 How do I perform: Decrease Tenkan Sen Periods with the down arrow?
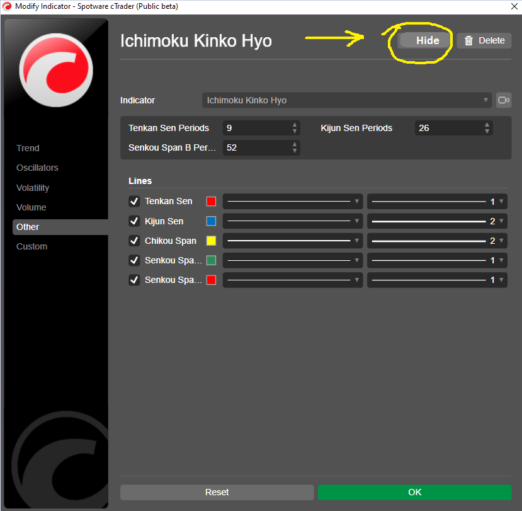(x=295, y=131)
